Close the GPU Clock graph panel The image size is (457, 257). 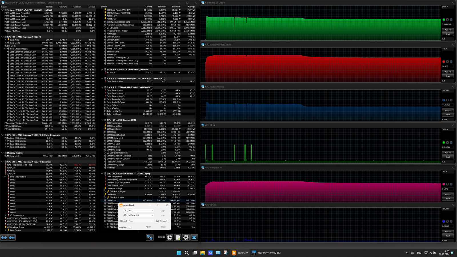coord(453,125)
